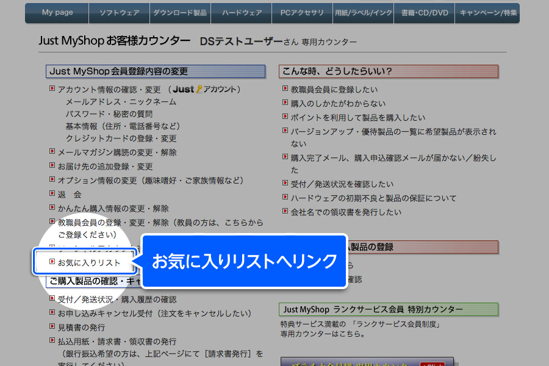This screenshot has width=549, height=366.
Task: Open the ソフトウェア menu tab
Action: [x=120, y=13]
